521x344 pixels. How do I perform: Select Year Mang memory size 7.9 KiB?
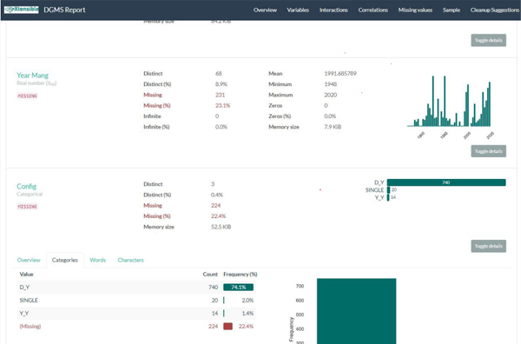(333, 127)
